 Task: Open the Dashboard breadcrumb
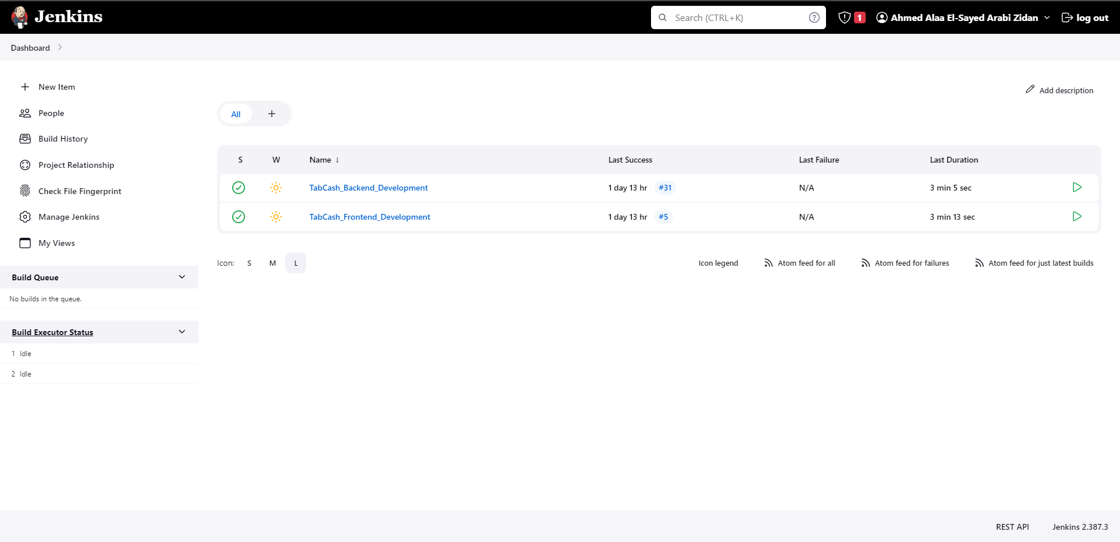point(30,48)
